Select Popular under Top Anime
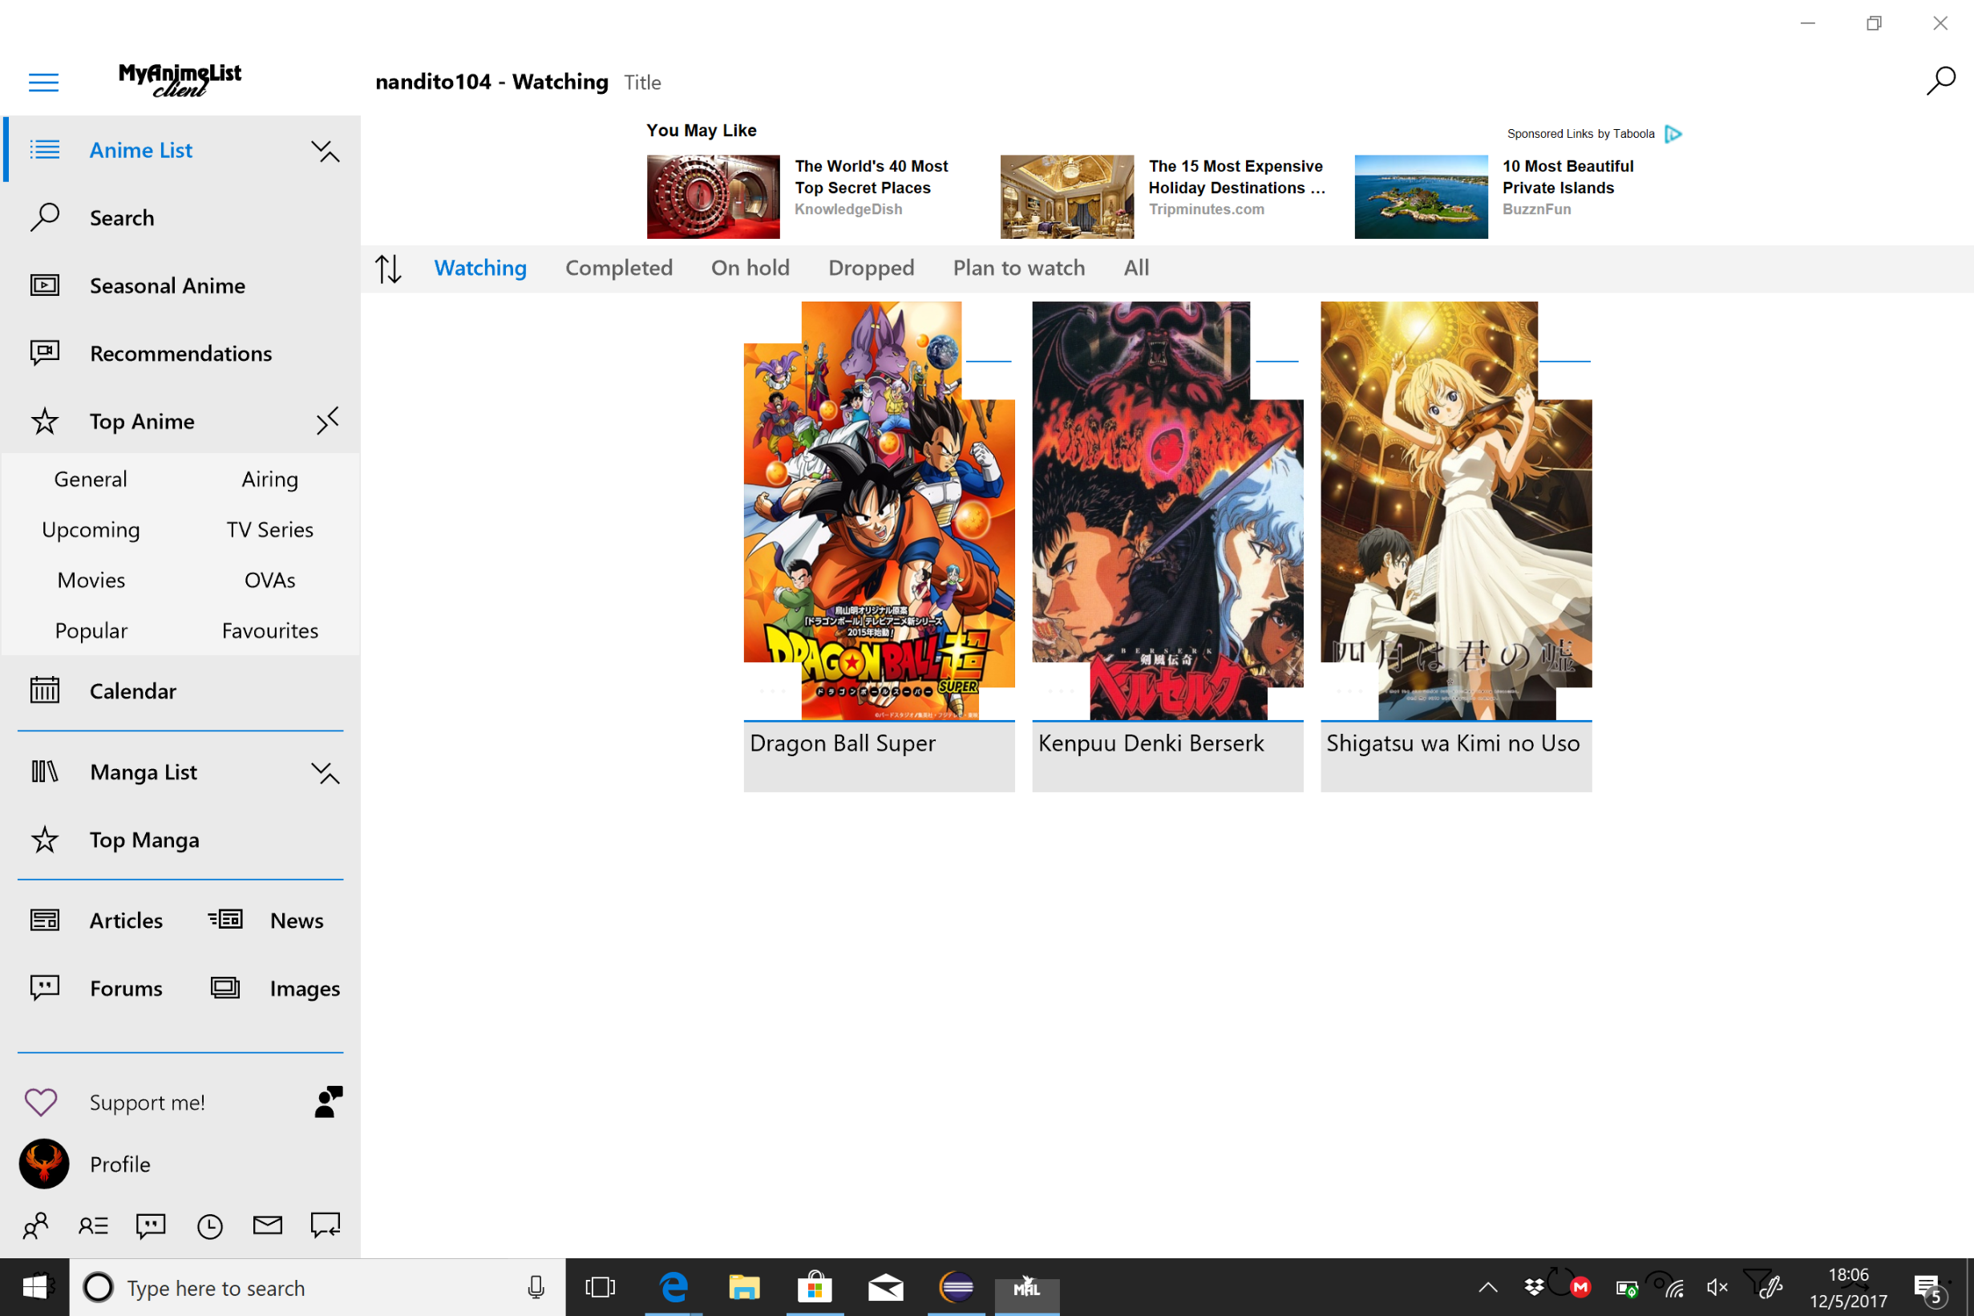The image size is (1974, 1316). coord(91,630)
